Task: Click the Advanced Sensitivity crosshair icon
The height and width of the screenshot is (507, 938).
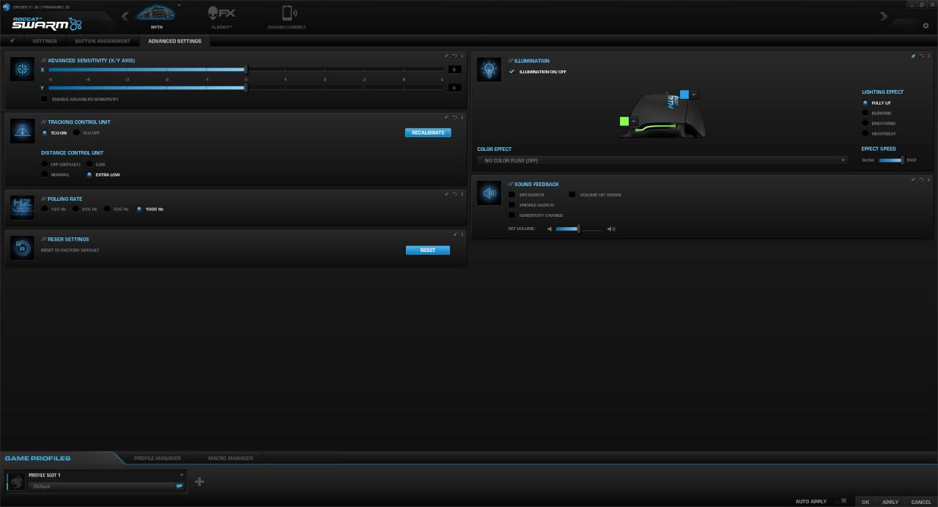Action: pyautogui.click(x=23, y=70)
